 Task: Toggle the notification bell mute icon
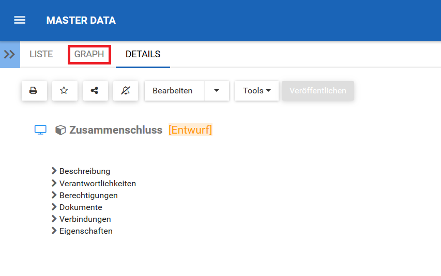[126, 91]
